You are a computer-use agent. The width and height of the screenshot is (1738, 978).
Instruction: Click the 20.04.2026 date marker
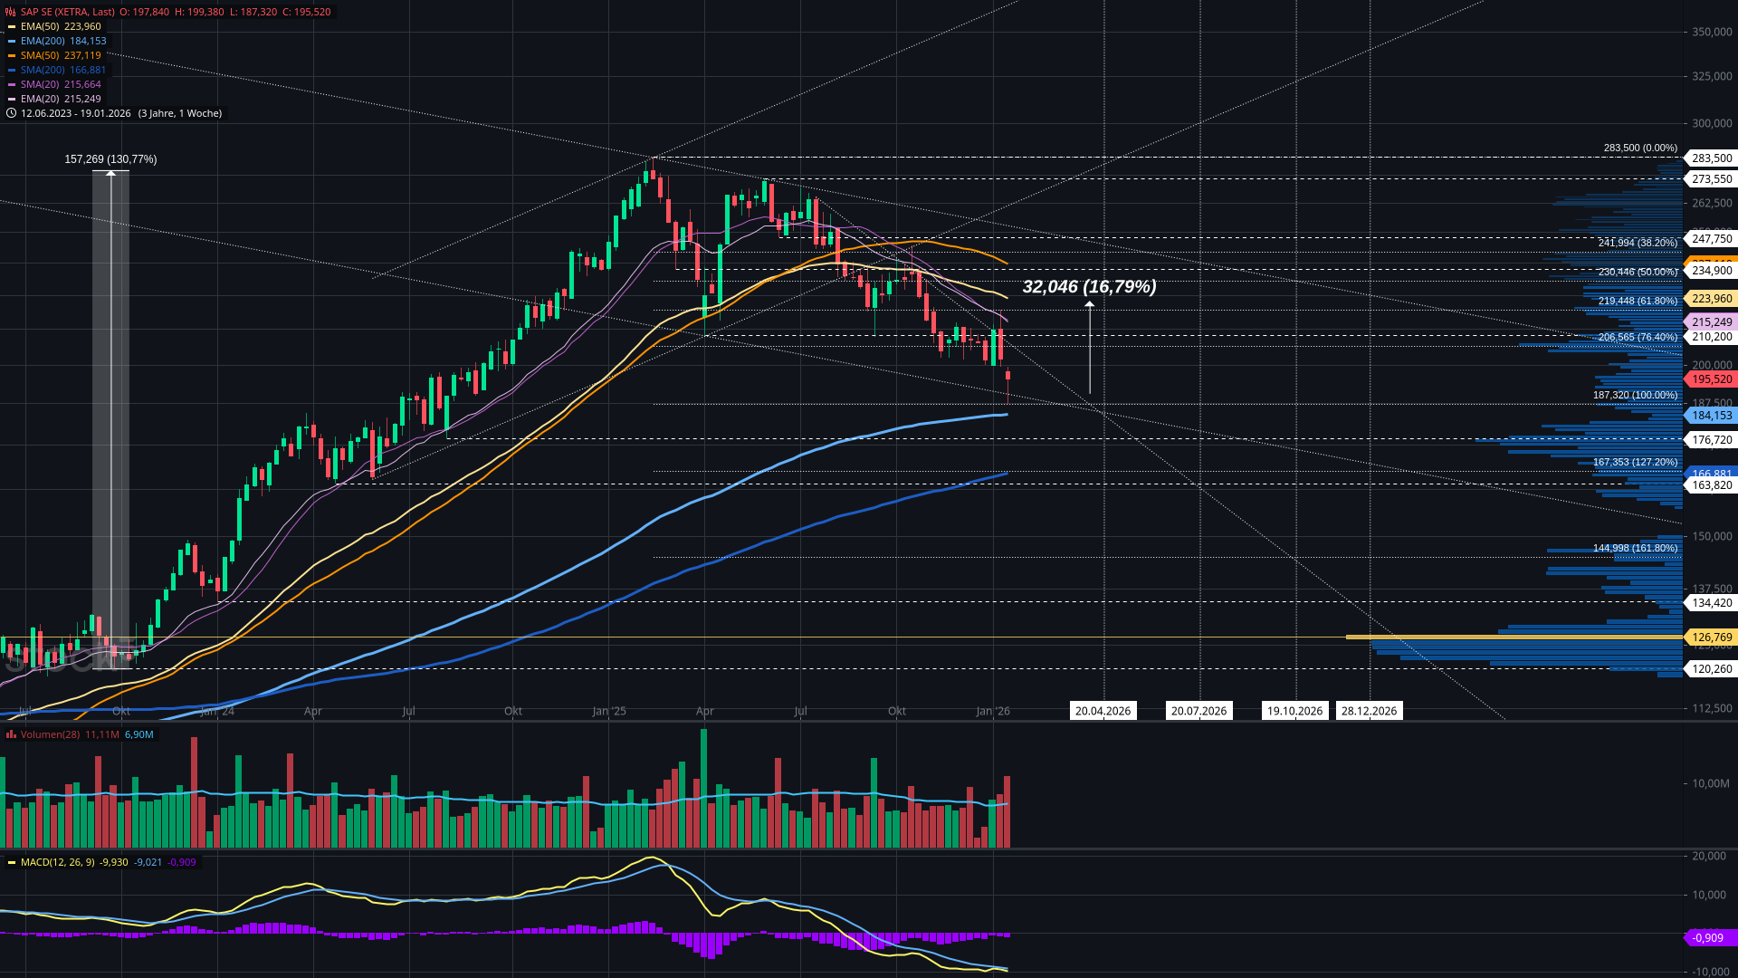(x=1103, y=711)
